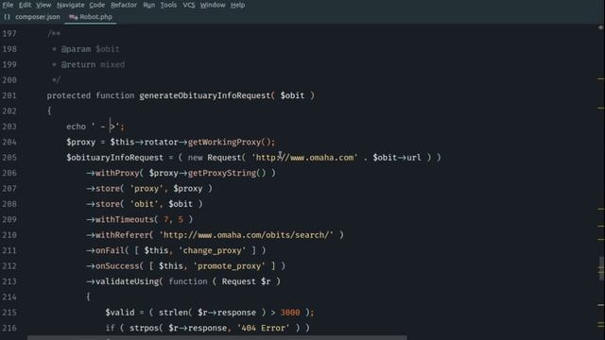
Task: Open the View menu
Action: pos(43,5)
